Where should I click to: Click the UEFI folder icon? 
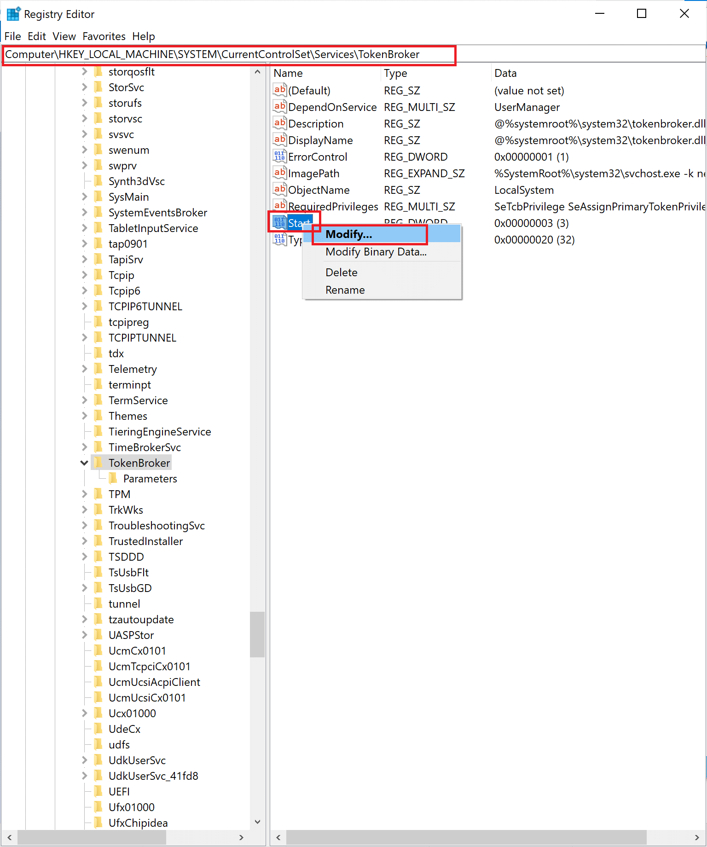tap(99, 791)
